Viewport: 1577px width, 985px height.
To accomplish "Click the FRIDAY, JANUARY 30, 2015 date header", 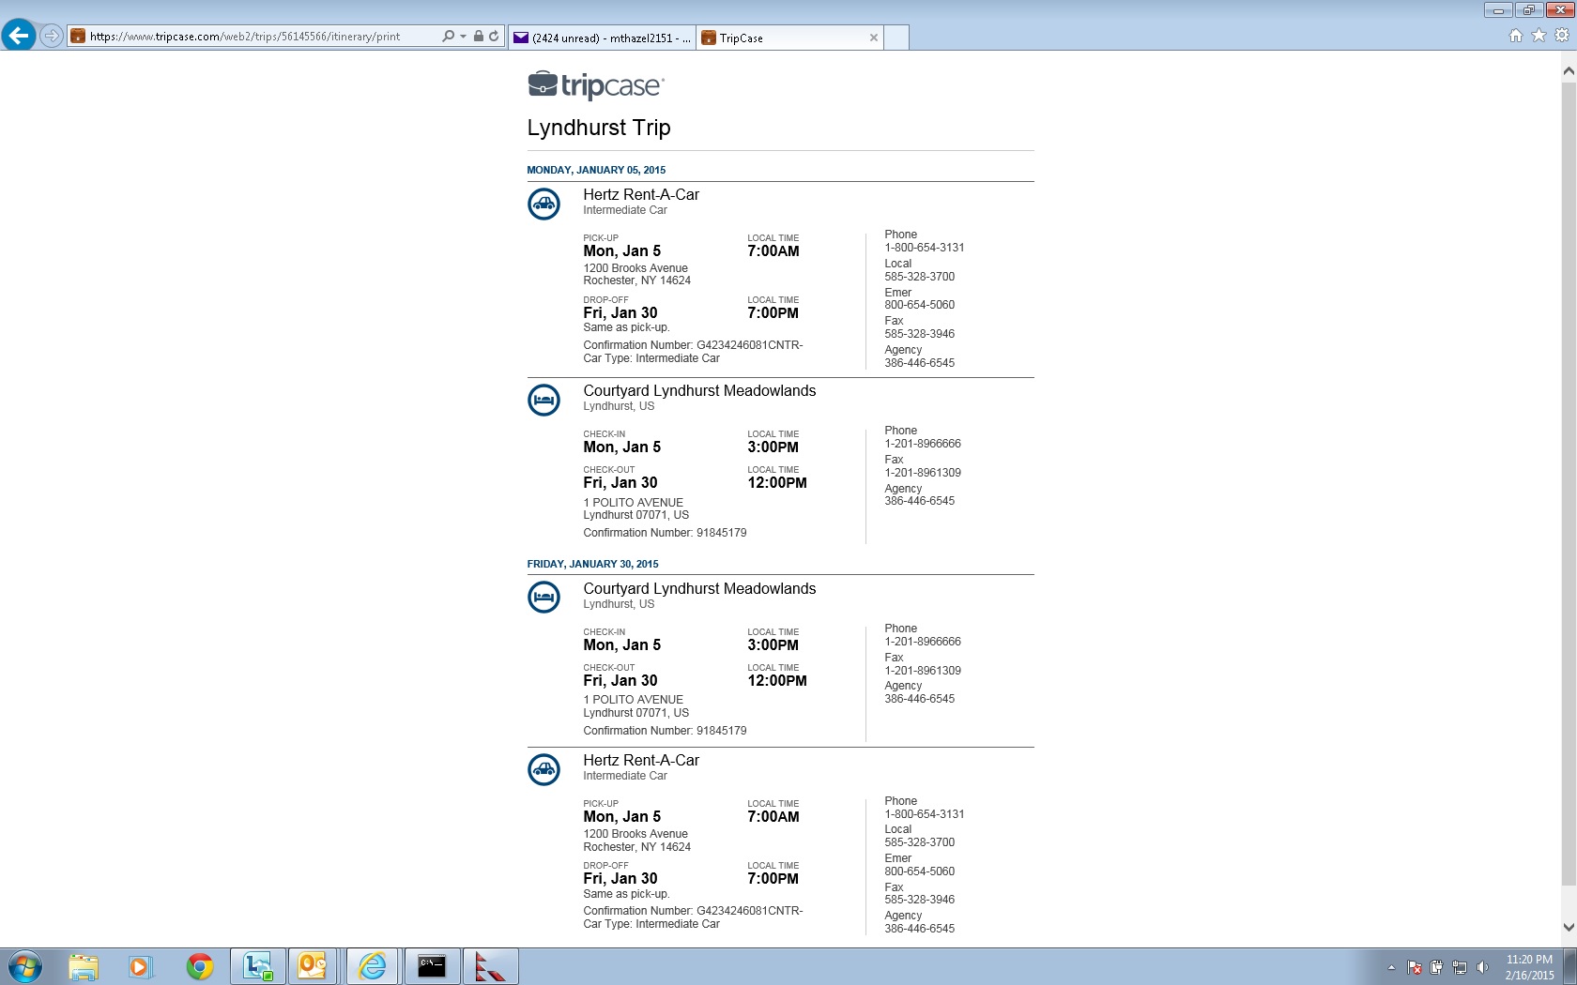I will point(592,564).
